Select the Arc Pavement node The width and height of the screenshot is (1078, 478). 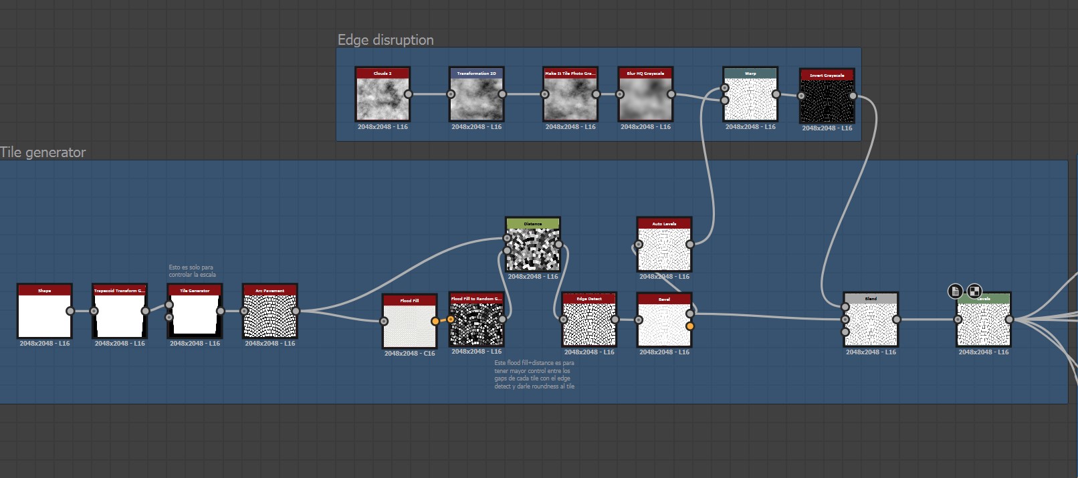pos(269,311)
